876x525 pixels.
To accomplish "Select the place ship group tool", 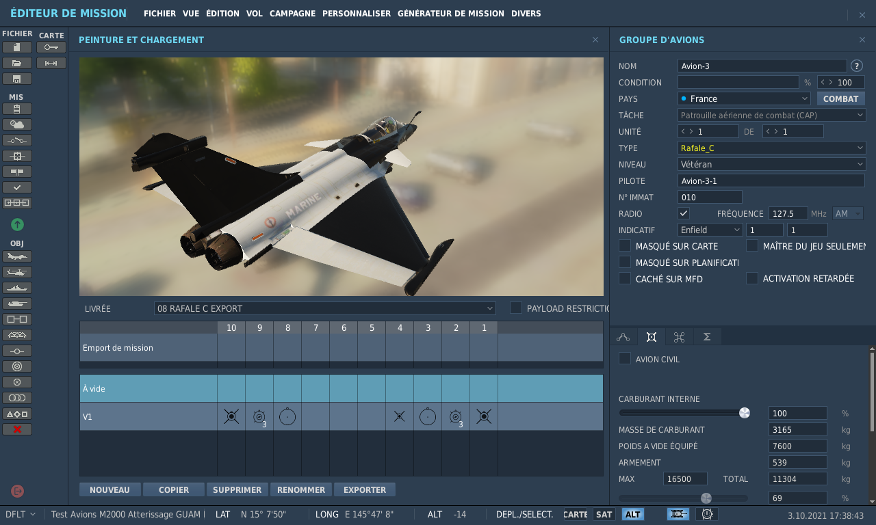I will coord(17,288).
